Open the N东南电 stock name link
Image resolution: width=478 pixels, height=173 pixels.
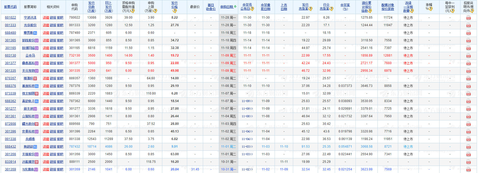pos(28,169)
